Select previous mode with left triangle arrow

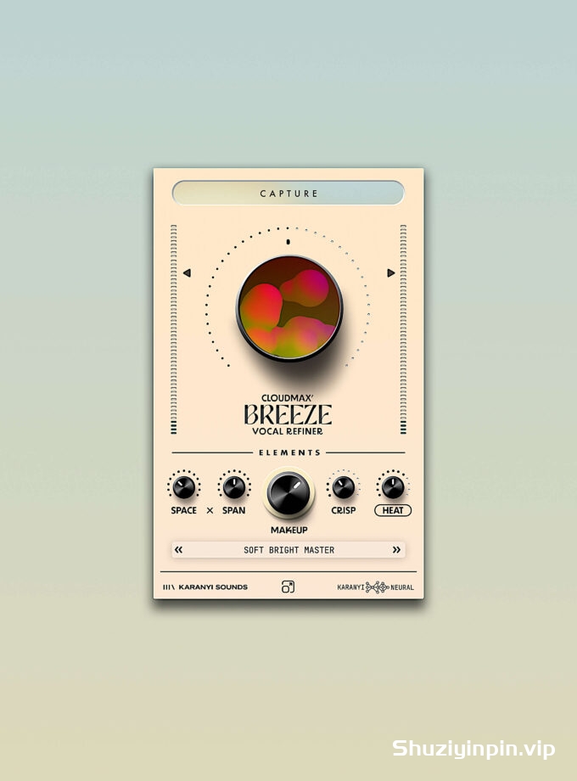coord(187,273)
